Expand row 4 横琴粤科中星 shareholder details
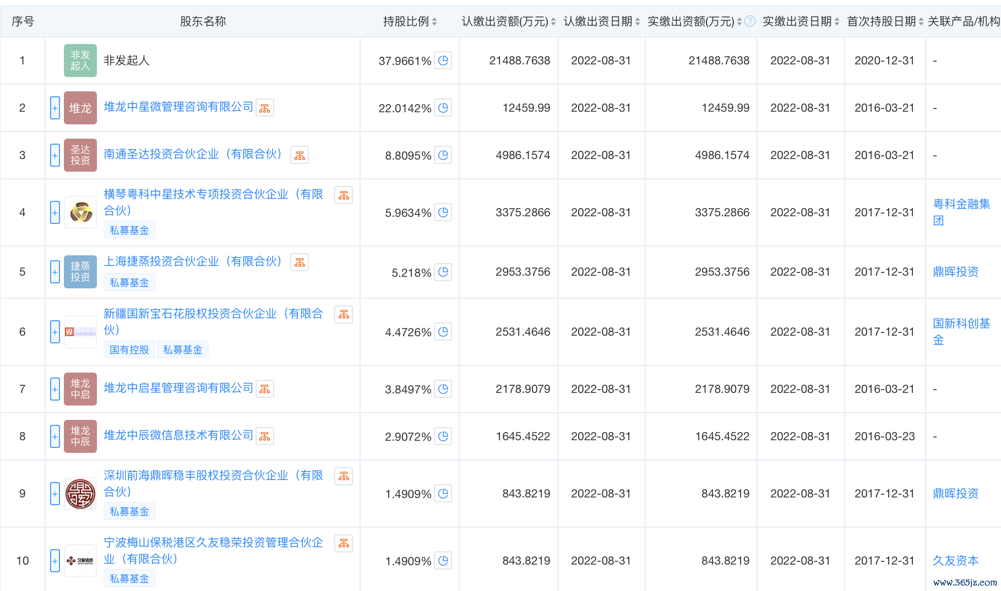1001x591 pixels. tap(55, 212)
